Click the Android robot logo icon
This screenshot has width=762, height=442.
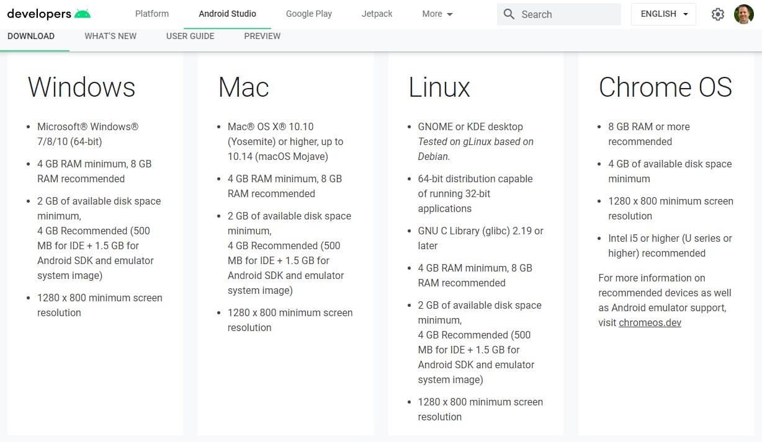pos(82,14)
